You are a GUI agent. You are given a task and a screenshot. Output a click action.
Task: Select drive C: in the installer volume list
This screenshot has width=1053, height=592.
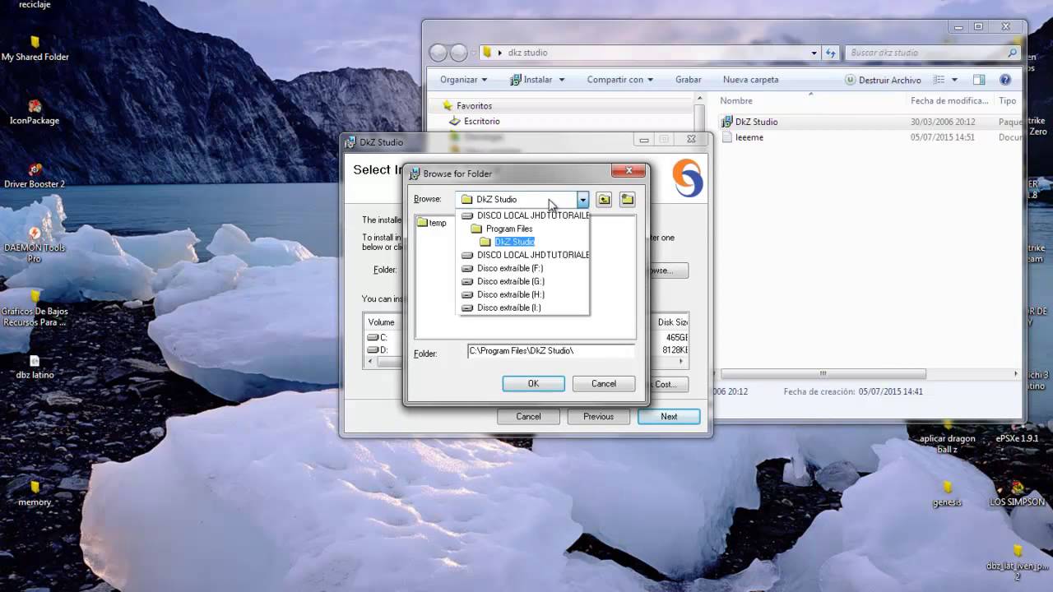click(378, 337)
